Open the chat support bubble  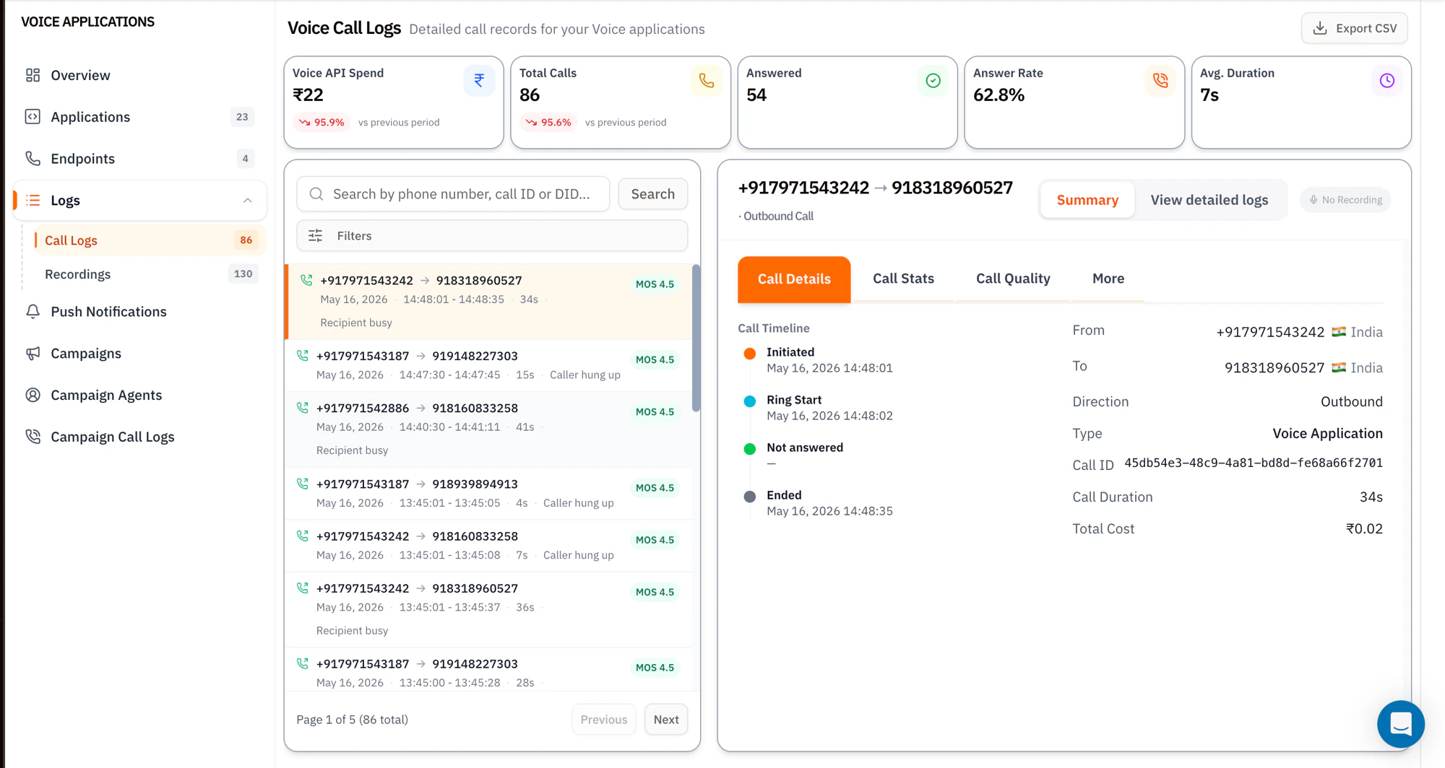[x=1400, y=724]
